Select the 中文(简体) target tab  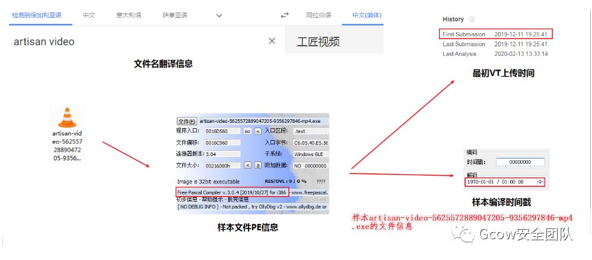coord(367,15)
